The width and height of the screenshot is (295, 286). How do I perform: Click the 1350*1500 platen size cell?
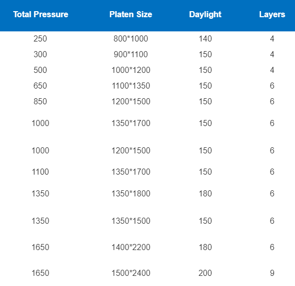point(131,221)
